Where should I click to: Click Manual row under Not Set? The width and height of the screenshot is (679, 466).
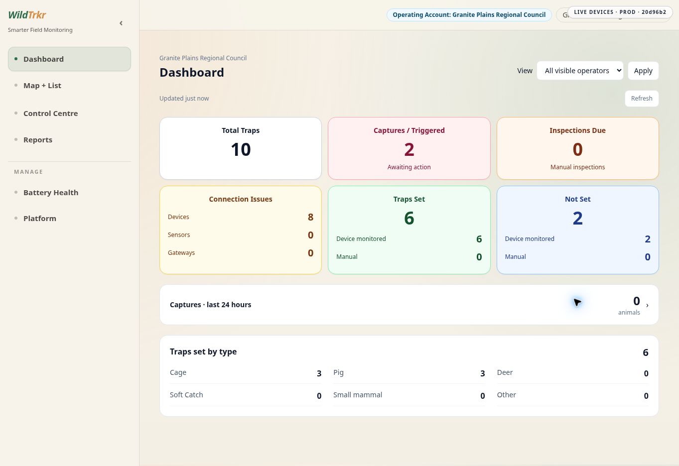point(578,257)
